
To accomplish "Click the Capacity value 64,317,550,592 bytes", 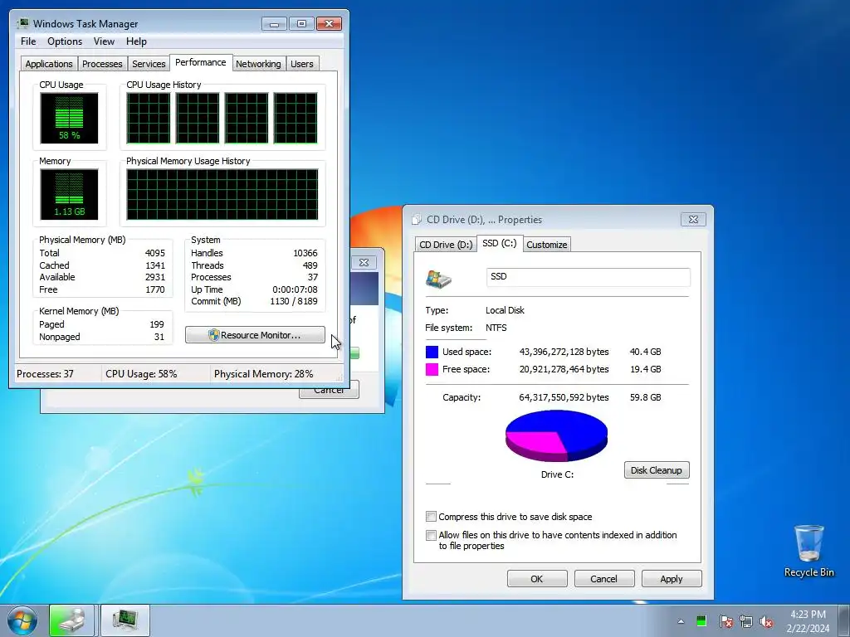I will pyautogui.click(x=564, y=397).
